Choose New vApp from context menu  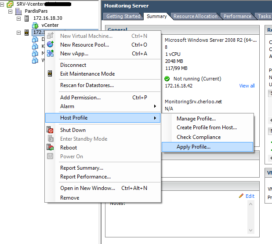(103, 54)
